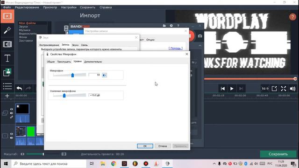Image resolution: width=299 pixels, height=168 pixels.
Task: Switch to the Дополнительно tab
Action: 93,62
